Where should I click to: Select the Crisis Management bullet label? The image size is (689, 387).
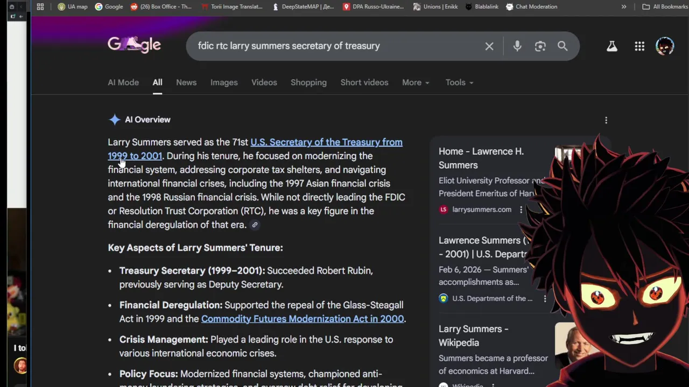tap(164, 339)
